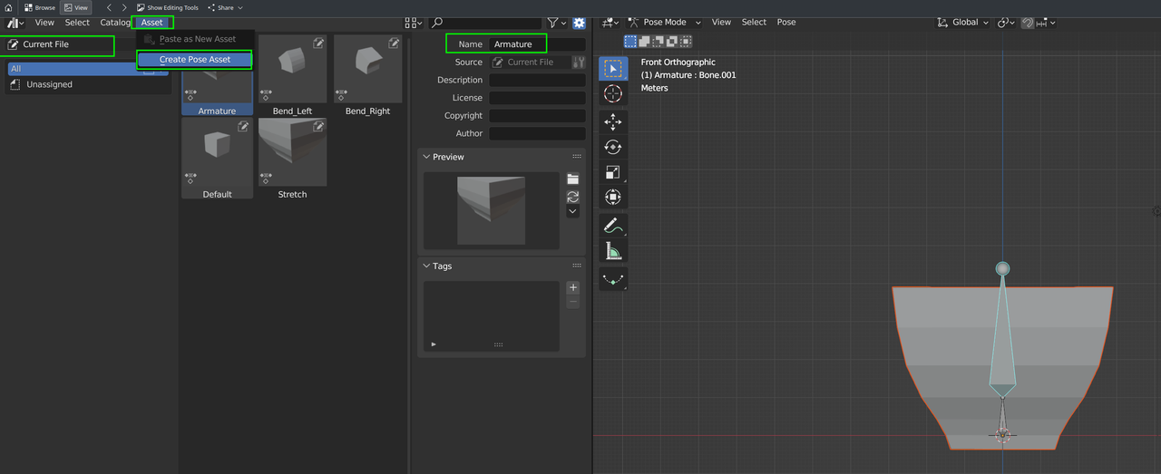Add a new tag with plus button
Viewport: 1161px width, 474px height.
[x=572, y=287]
